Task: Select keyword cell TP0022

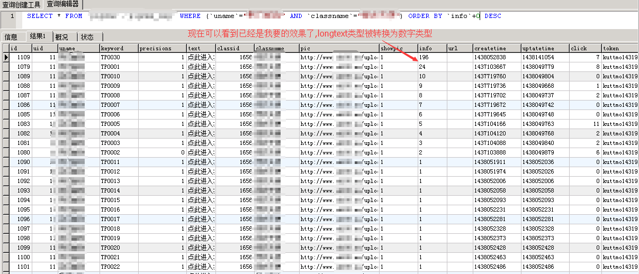Action: pos(119,267)
